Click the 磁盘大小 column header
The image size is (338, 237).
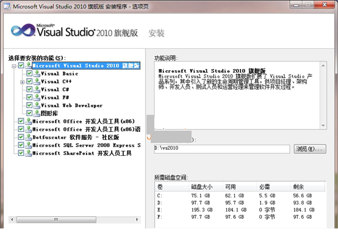(206, 187)
